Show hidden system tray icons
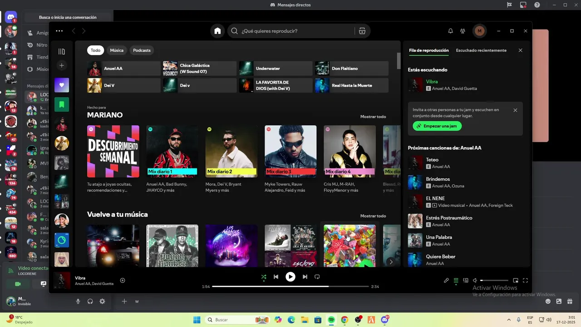 [508, 320]
